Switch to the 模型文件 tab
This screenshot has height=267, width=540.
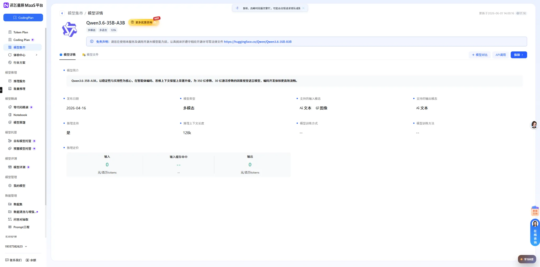[x=90, y=55]
